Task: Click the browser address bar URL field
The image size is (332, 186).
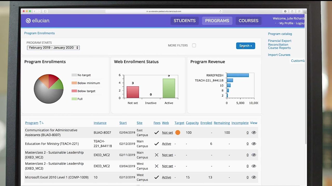Action: pyautogui.click(x=164, y=11)
